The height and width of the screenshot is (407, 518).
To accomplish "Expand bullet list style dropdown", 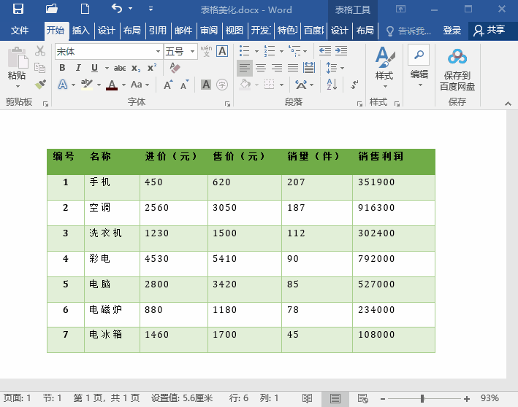I will [256, 51].
